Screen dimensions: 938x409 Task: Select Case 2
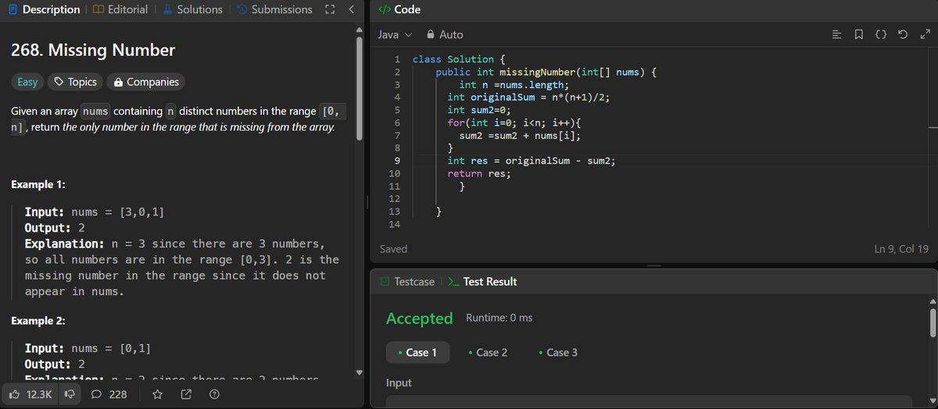coord(487,352)
